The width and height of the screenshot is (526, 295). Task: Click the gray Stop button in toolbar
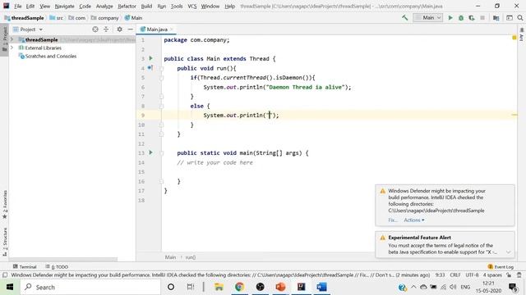click(482, 18)
